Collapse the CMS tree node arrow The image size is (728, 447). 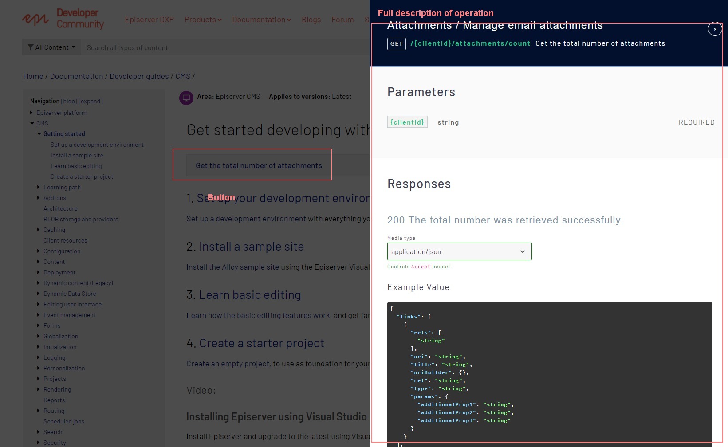tap(32, 123)
